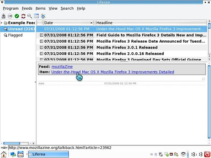Viewport: 211px width, 158px height.
Task: Click item list scrollbar up arrow
Action: coord(209,21)
